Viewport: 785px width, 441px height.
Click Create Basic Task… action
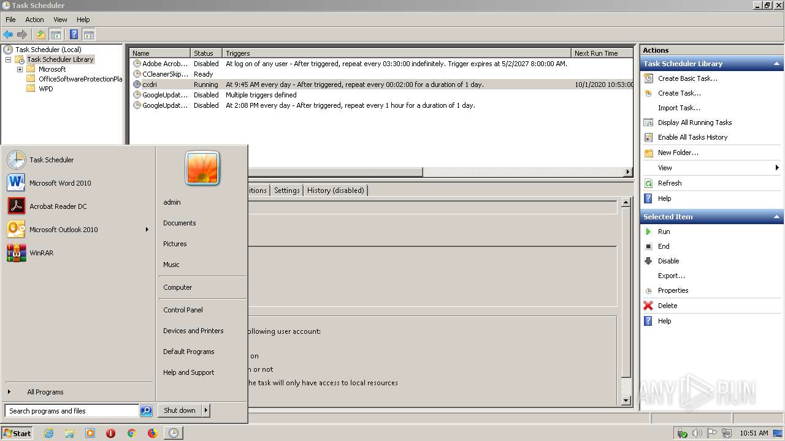[687, 78]
